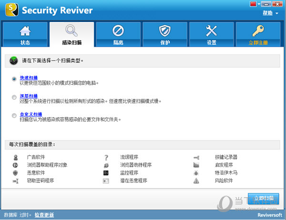286x220 pixels.
Task: Open the language flag dropdown
Action: (259, 4)
